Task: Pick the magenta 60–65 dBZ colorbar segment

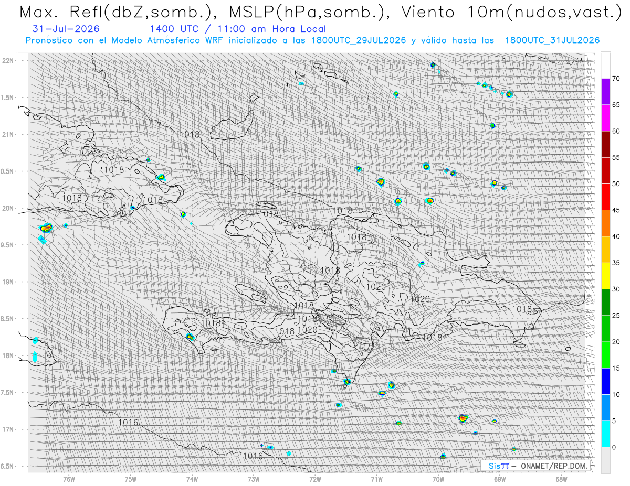Action: point(605,118)
